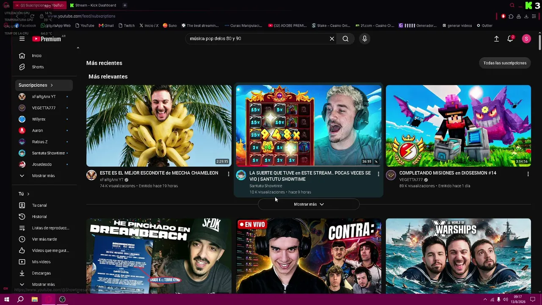Screen dimensions: 542x305
Task: Expand Mostrar más under subscriptions list
Action: click(x=44, y=176)
